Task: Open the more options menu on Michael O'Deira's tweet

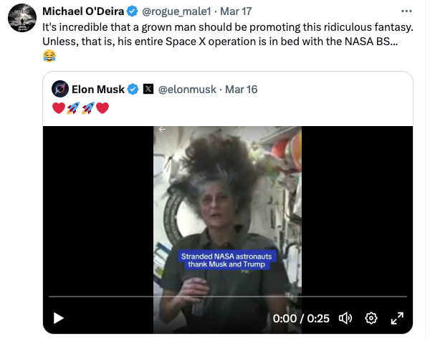Action: pos(408,11)
